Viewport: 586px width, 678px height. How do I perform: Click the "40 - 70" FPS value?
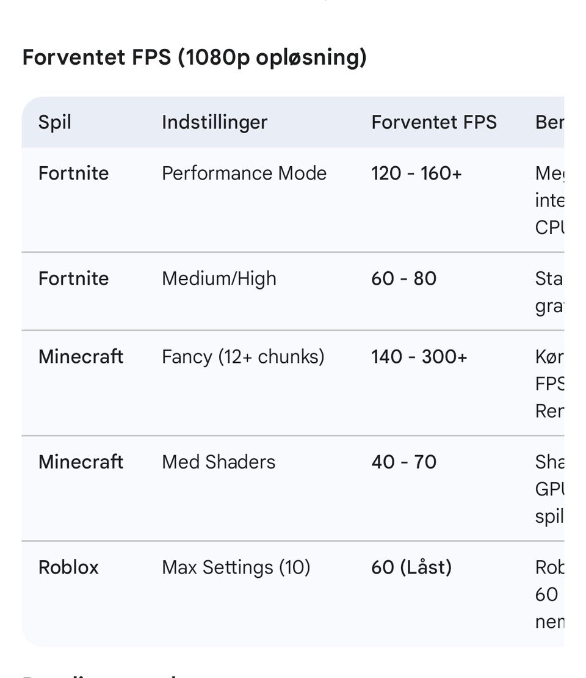click(x=403, y=462)
